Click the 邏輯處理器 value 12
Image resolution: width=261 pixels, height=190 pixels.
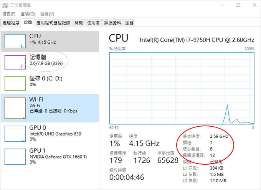[x=212, y=155]
